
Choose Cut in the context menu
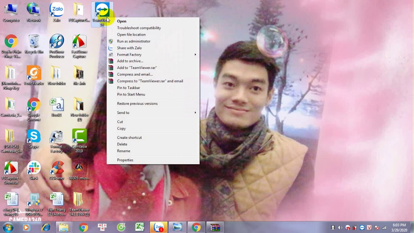point(153,122)
